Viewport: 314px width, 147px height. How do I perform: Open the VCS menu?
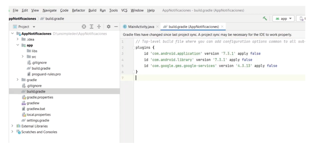coord(124,10)
